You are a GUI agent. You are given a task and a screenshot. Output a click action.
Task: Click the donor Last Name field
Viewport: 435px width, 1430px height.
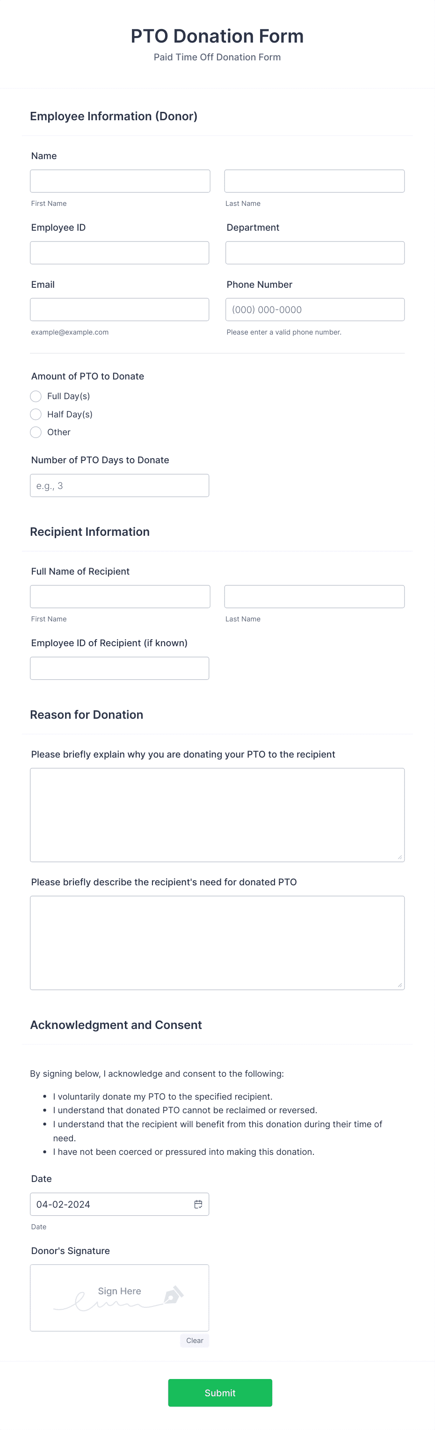point(314,181)
